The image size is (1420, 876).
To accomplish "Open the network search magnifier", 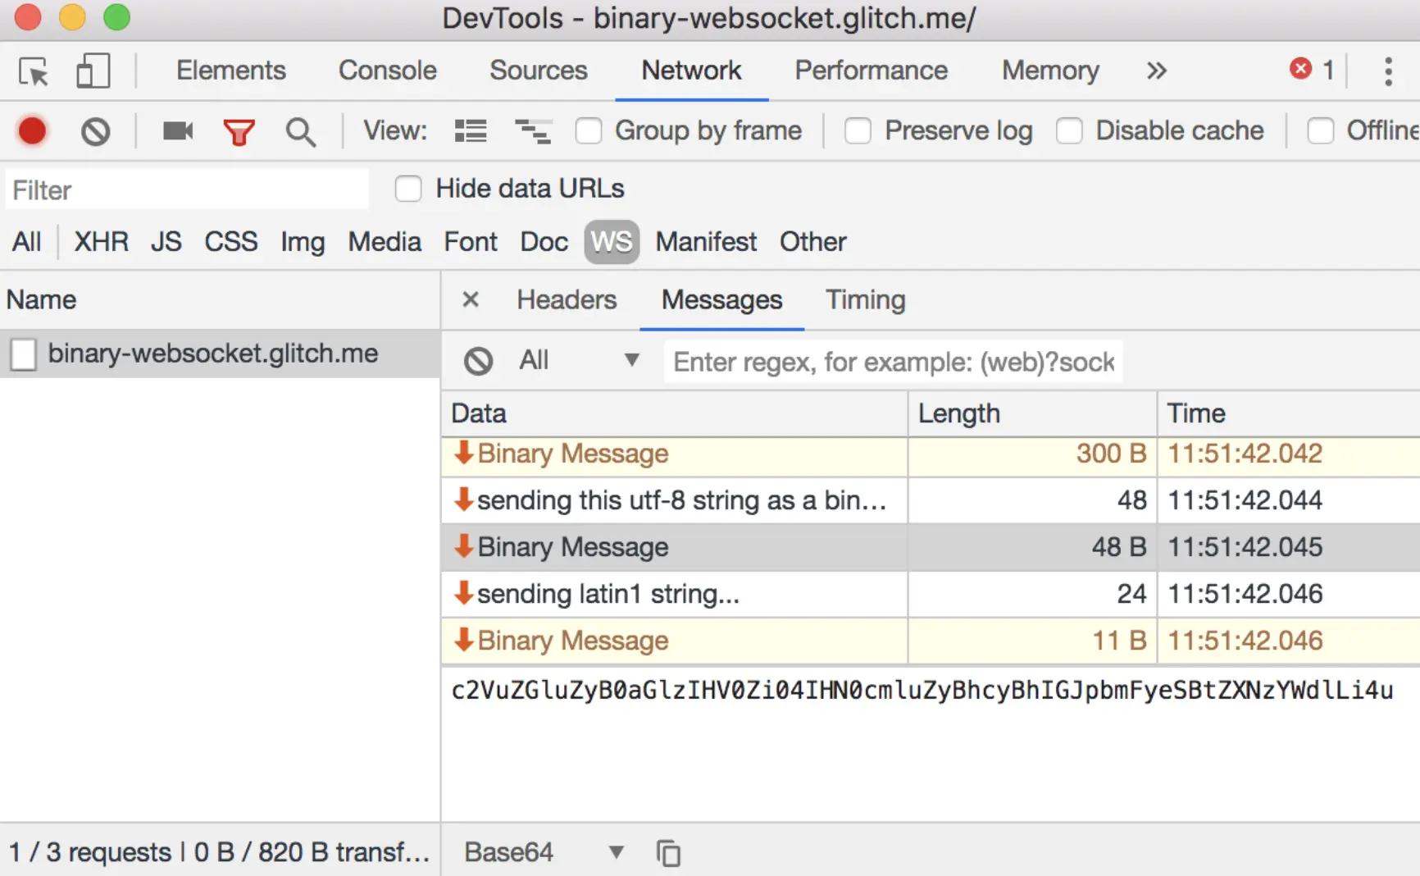I will pyautogui.click(x=300, y=131).
